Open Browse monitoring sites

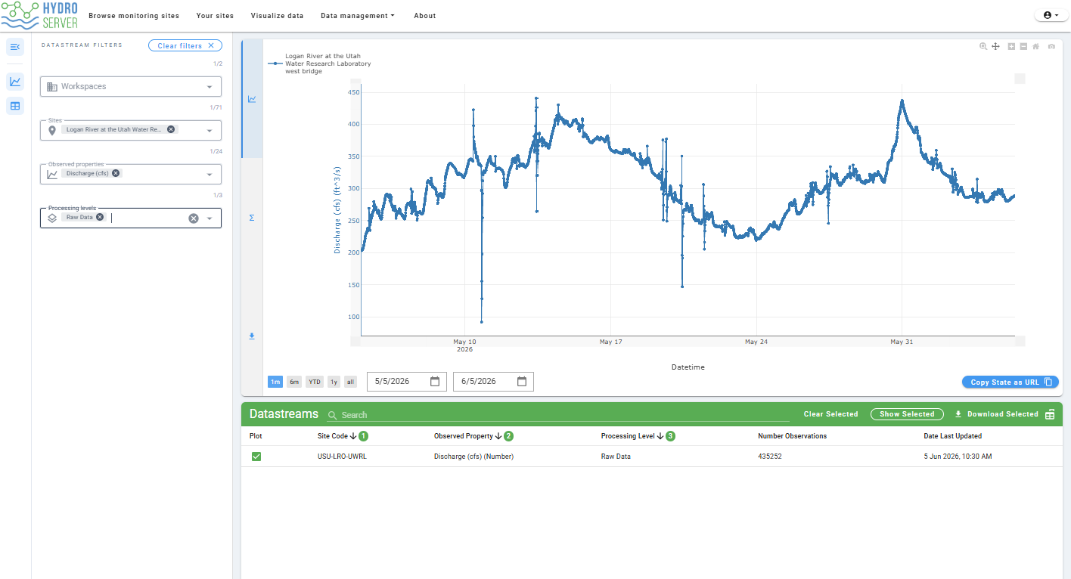tap(134, 16)
